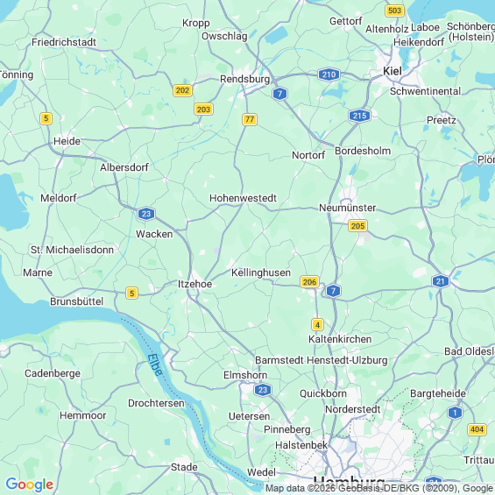Image resolution: width=495 pixels, height=495 pixels.
Task: Click the yellow 203 road shield
Action: click(203, 110)
